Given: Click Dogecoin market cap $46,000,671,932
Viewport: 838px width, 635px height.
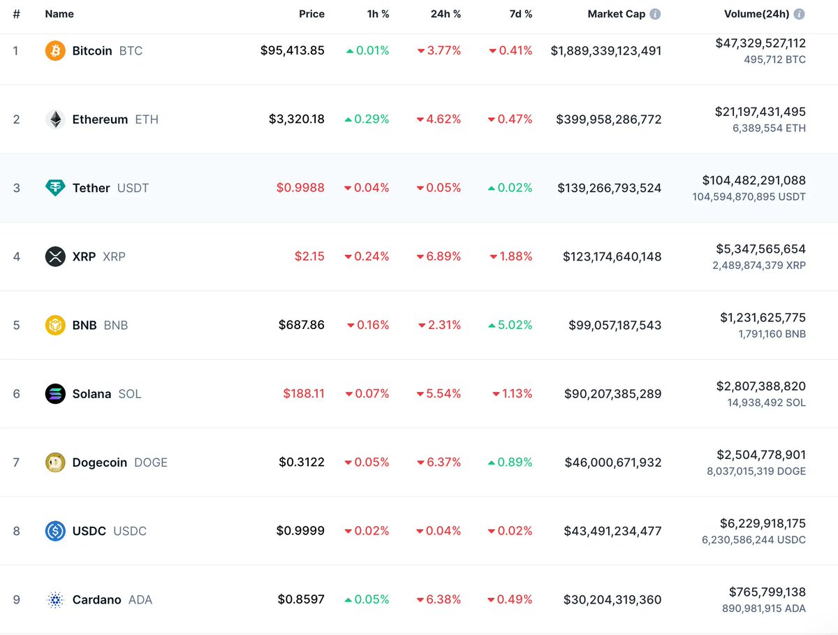Looking at the screenshot, I should [613, 462].
